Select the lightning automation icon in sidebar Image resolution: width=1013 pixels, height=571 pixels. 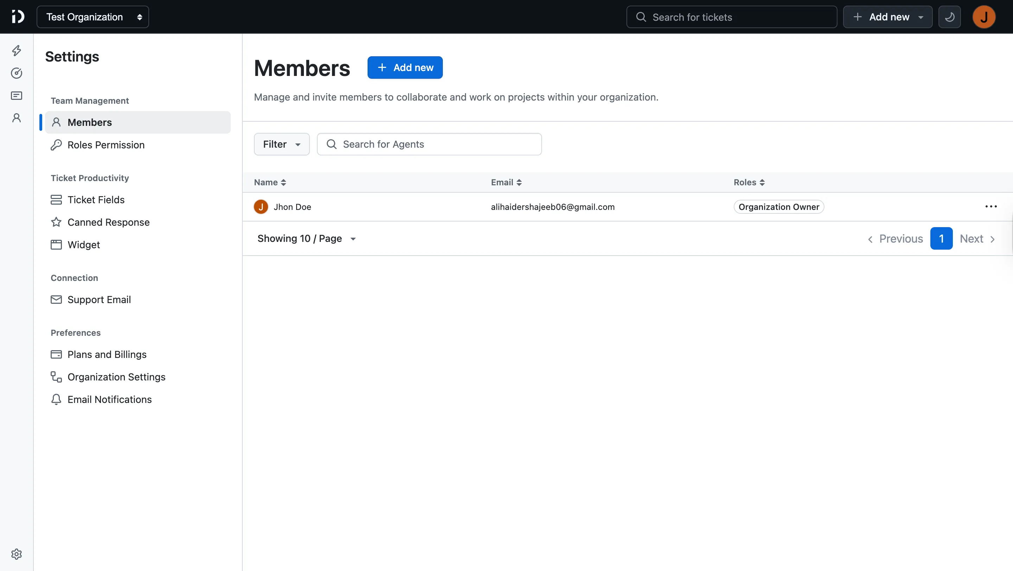(x=17, y=50)
